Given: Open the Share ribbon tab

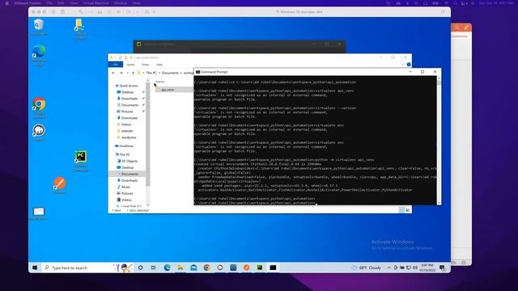Looking at the screenshot, I should pyautogui.click(x=146, y=65).
